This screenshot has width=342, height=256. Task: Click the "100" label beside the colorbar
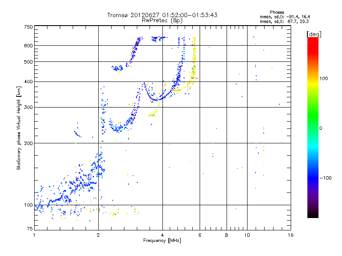click(x=324, y=79)
